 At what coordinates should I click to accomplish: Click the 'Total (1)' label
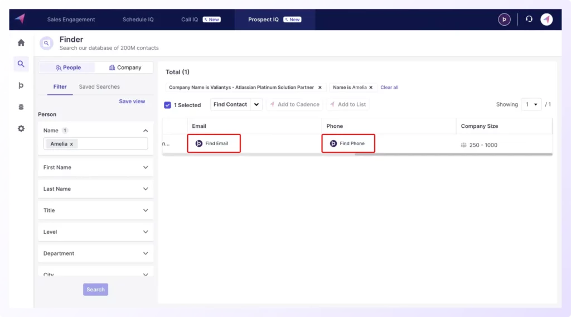[x=177, y=72]
